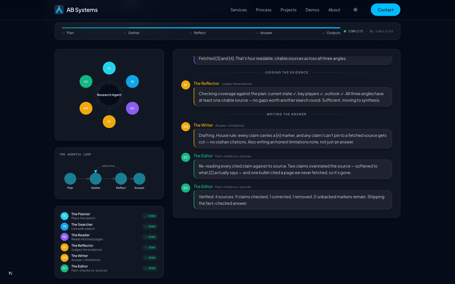This screenshot has width=455, height=284.
Task: Click the DONE badge for The Searcher
Action: point(150,227)
